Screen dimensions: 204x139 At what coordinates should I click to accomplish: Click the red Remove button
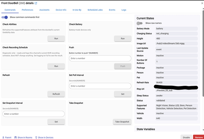pos(199,137)
